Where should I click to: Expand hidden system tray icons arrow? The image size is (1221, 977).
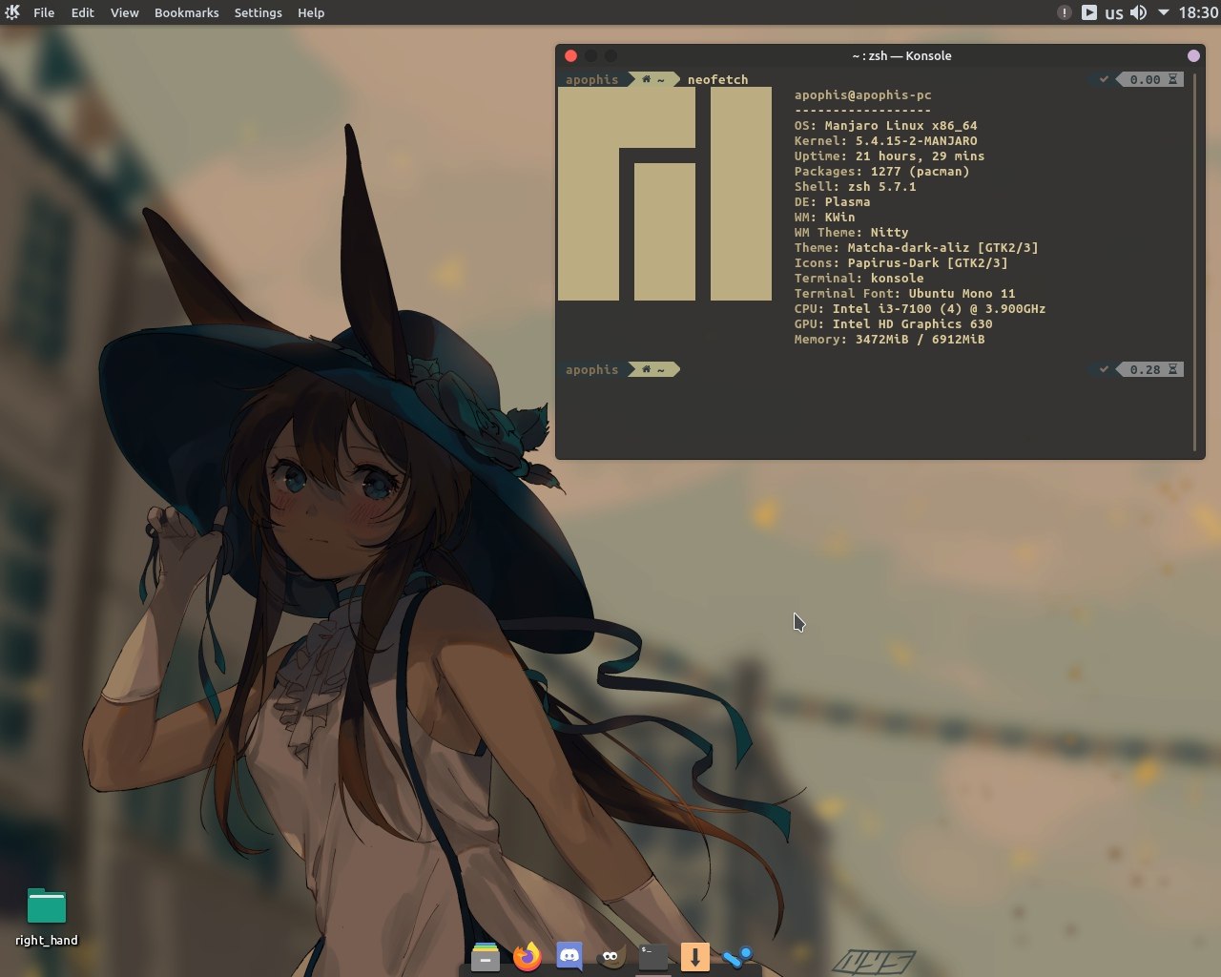(1164, 12)
